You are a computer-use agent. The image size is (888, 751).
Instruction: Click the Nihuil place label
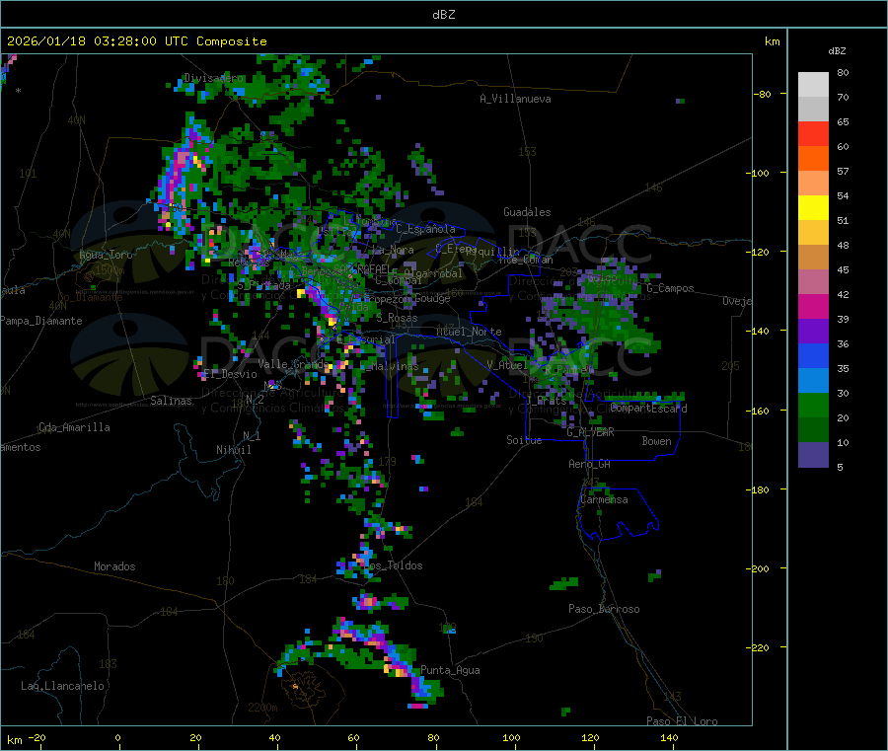coord(233,450)
